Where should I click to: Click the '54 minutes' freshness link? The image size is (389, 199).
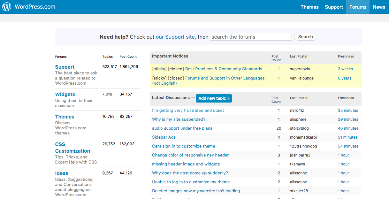pos(348,146)
